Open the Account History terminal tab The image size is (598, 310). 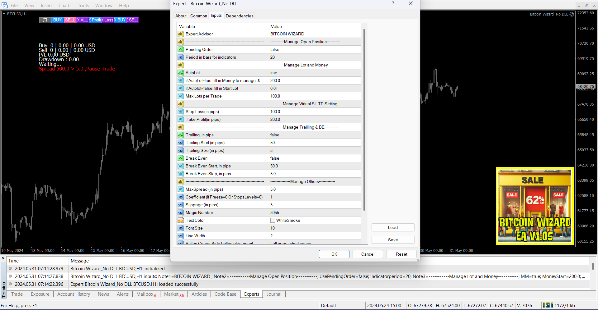tap(74, 294)
